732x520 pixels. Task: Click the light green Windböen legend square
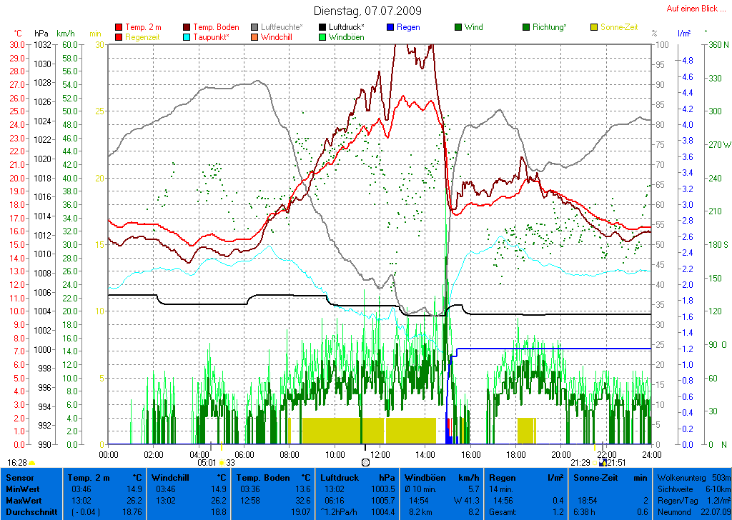point(323,37)
